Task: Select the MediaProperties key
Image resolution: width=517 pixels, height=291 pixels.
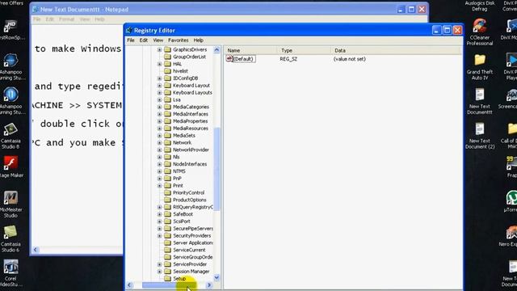Action: click(191, 121)
